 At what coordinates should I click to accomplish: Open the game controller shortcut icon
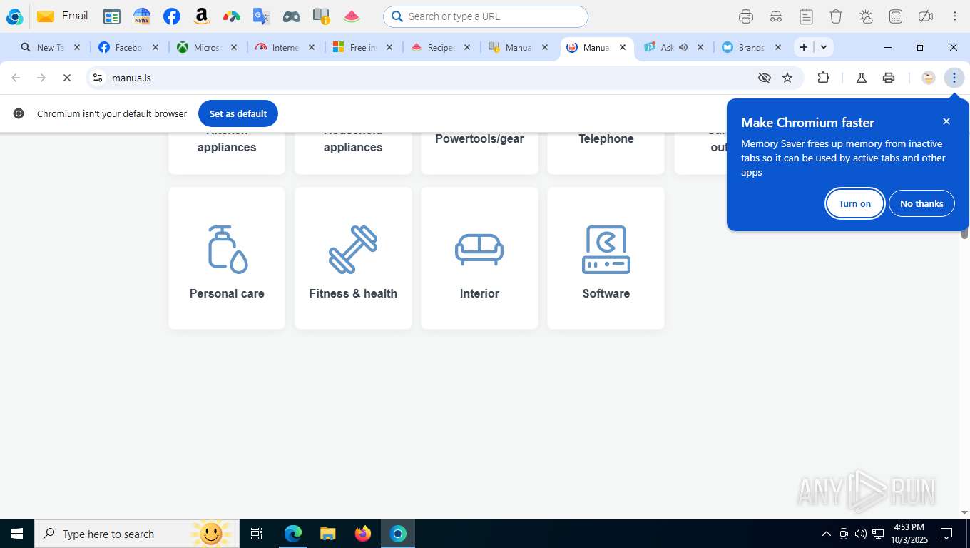tap(292, 16)
